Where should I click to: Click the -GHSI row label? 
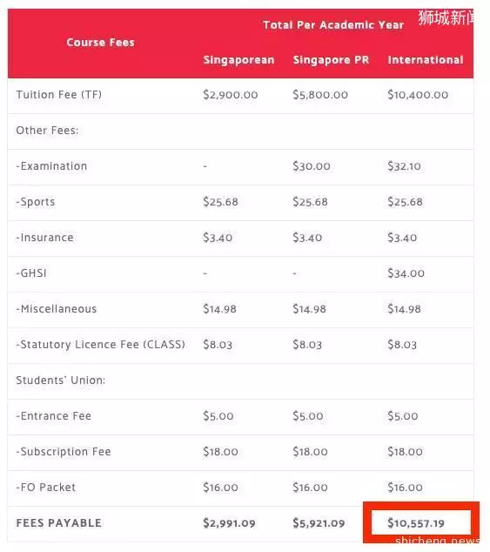(x=31, y=273)
